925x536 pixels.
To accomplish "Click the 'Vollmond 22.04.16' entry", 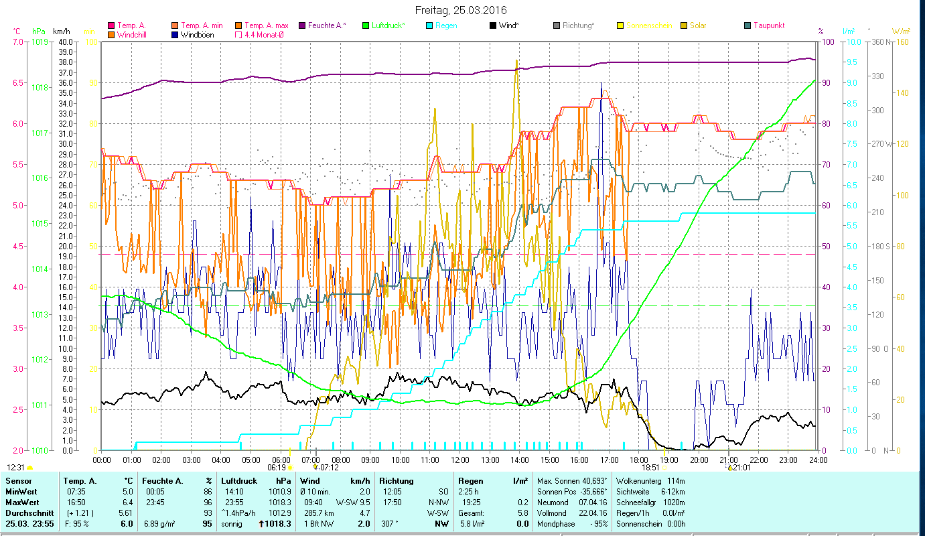I will 573,513.
